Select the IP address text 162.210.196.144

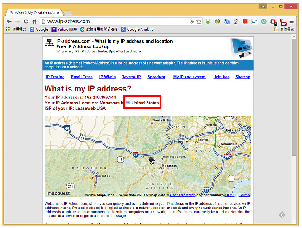click(100, 97)
